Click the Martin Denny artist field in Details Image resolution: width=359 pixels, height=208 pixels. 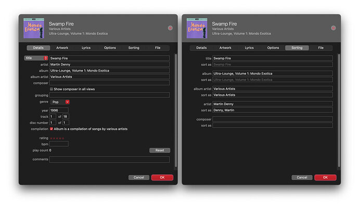tap(109, 64)
